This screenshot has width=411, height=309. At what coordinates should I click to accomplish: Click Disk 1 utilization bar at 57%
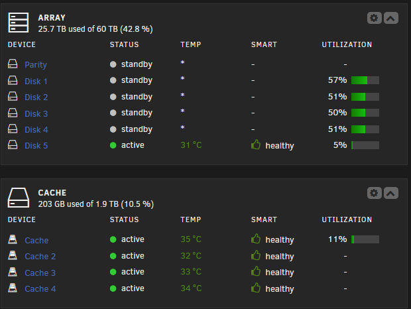(365, 80)
